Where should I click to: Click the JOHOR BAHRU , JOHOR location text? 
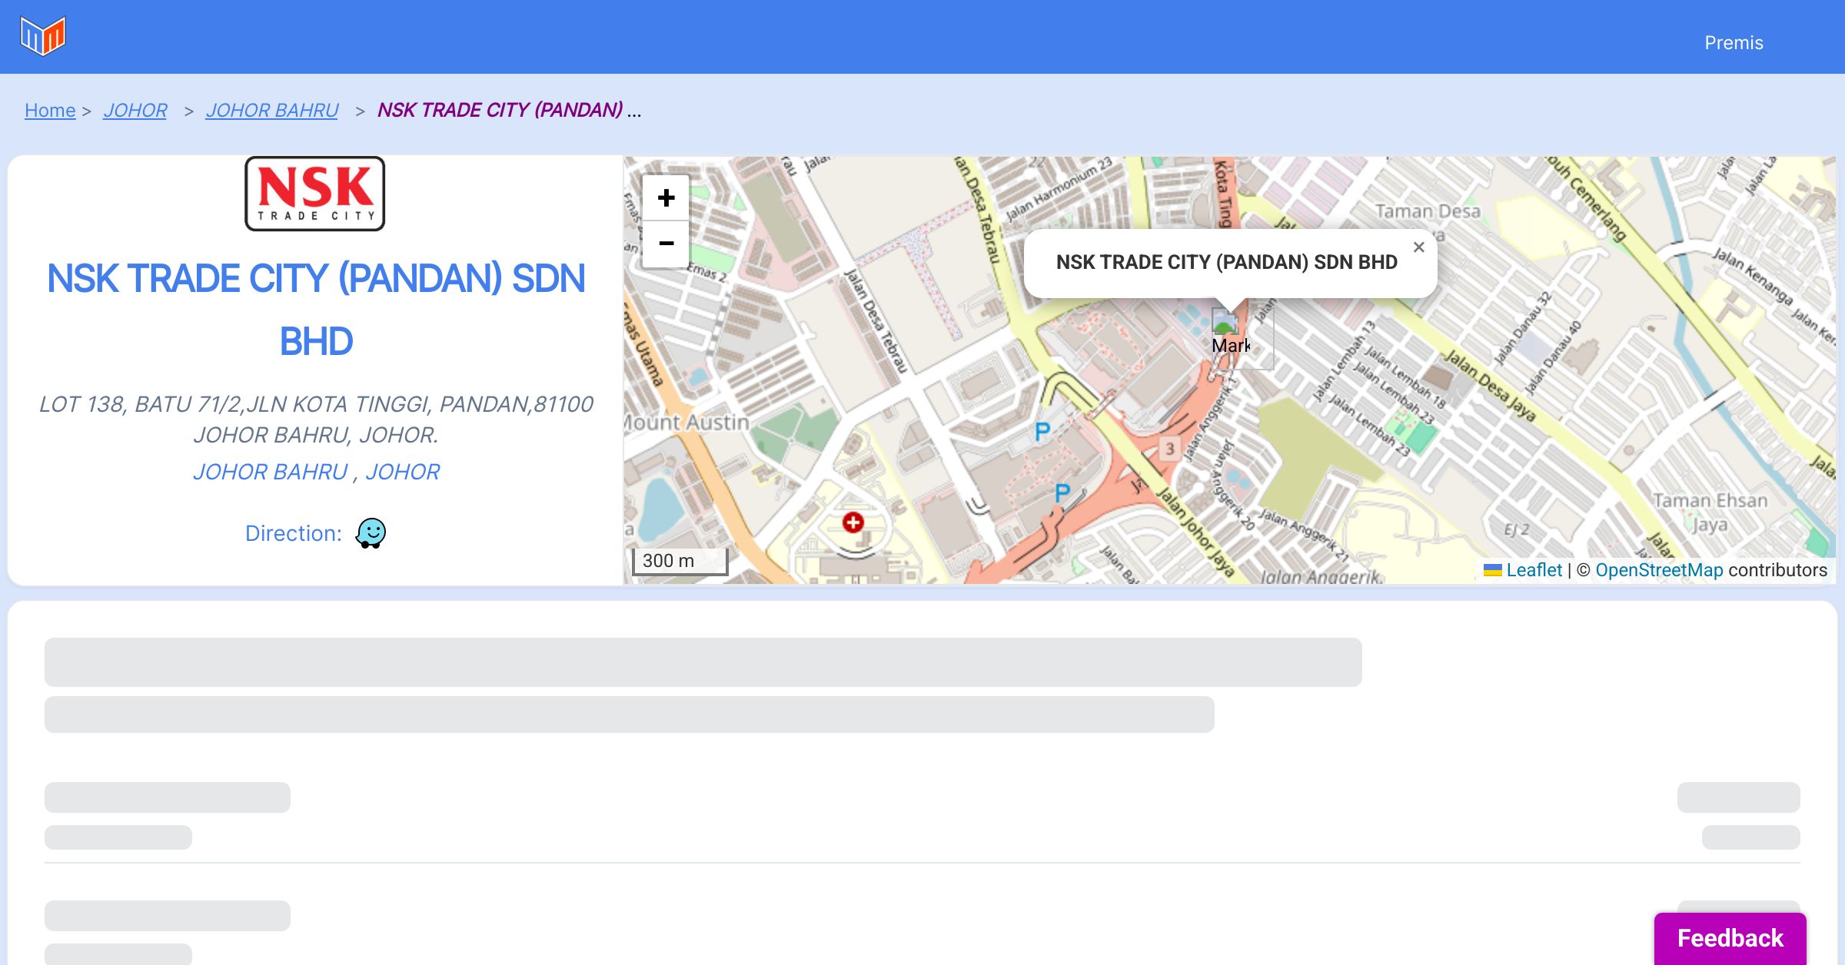point(316,472)
